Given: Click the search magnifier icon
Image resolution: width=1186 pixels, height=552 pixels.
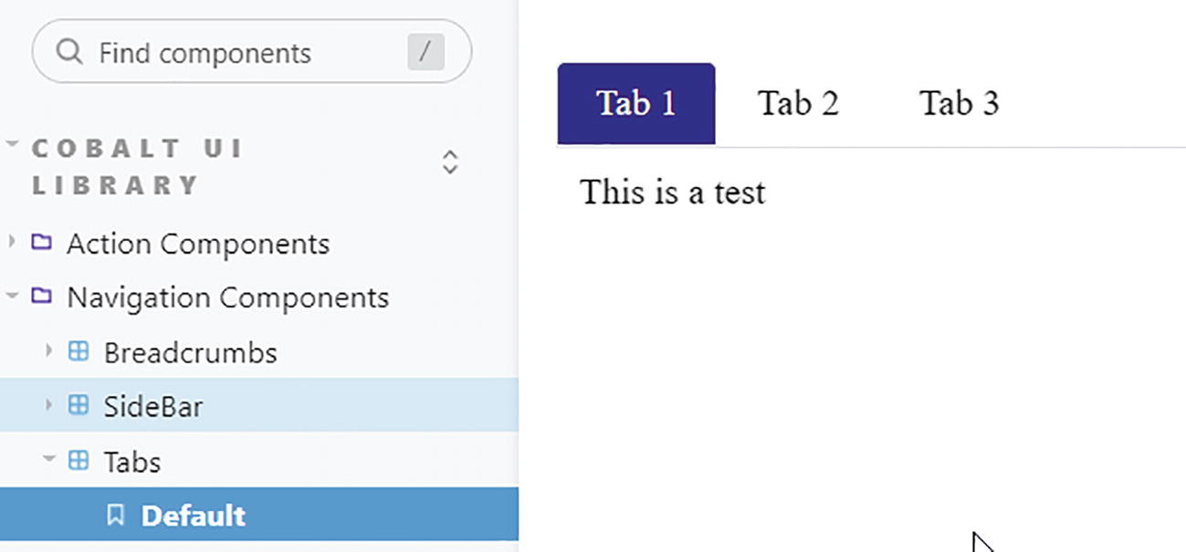Looking at the screenshot, I should click(69, 52).
